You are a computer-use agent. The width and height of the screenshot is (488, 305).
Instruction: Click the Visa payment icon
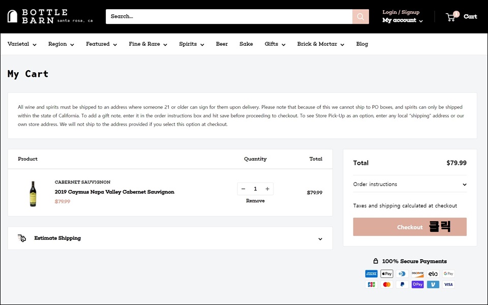(448, 285)
